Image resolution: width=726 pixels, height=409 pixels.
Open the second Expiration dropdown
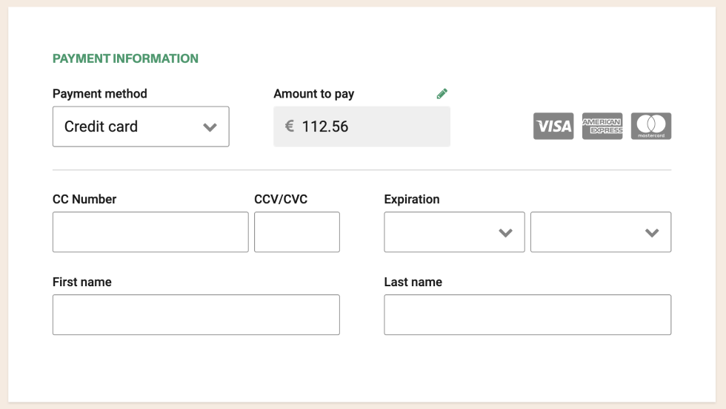(601, 232)
